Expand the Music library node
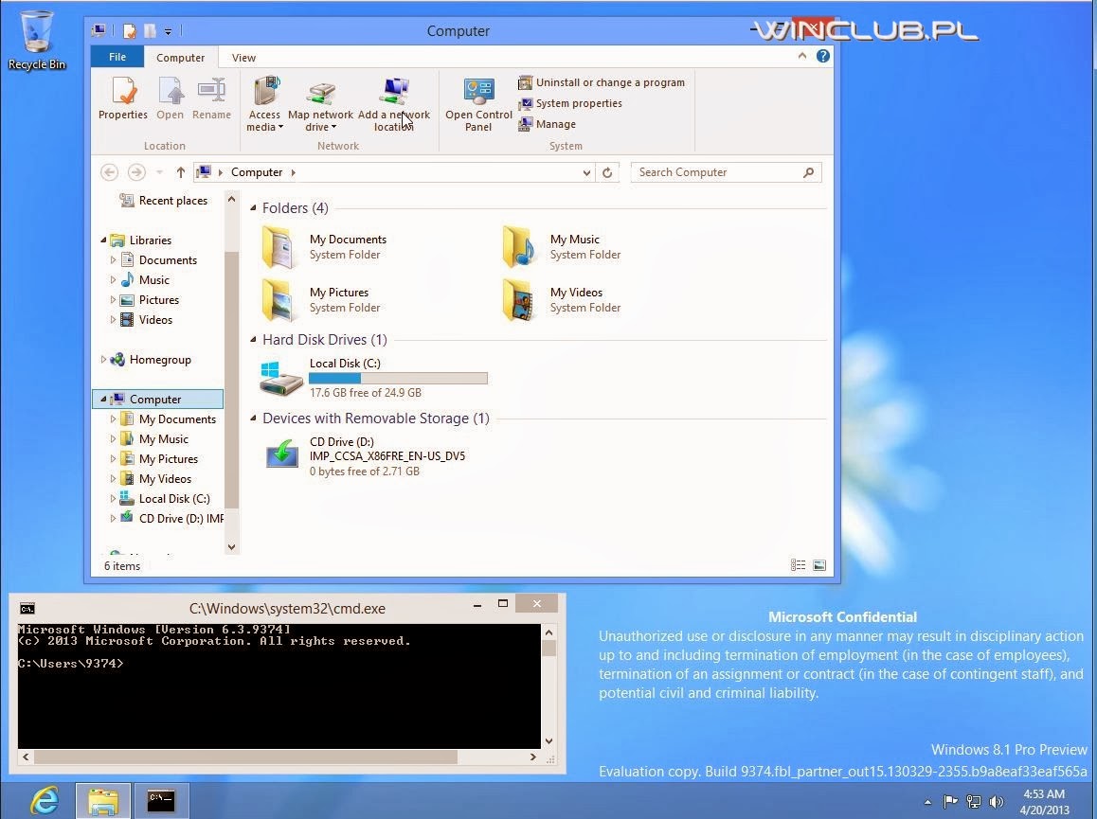The height and width of the screenshot is (819, 1097). 113,279
